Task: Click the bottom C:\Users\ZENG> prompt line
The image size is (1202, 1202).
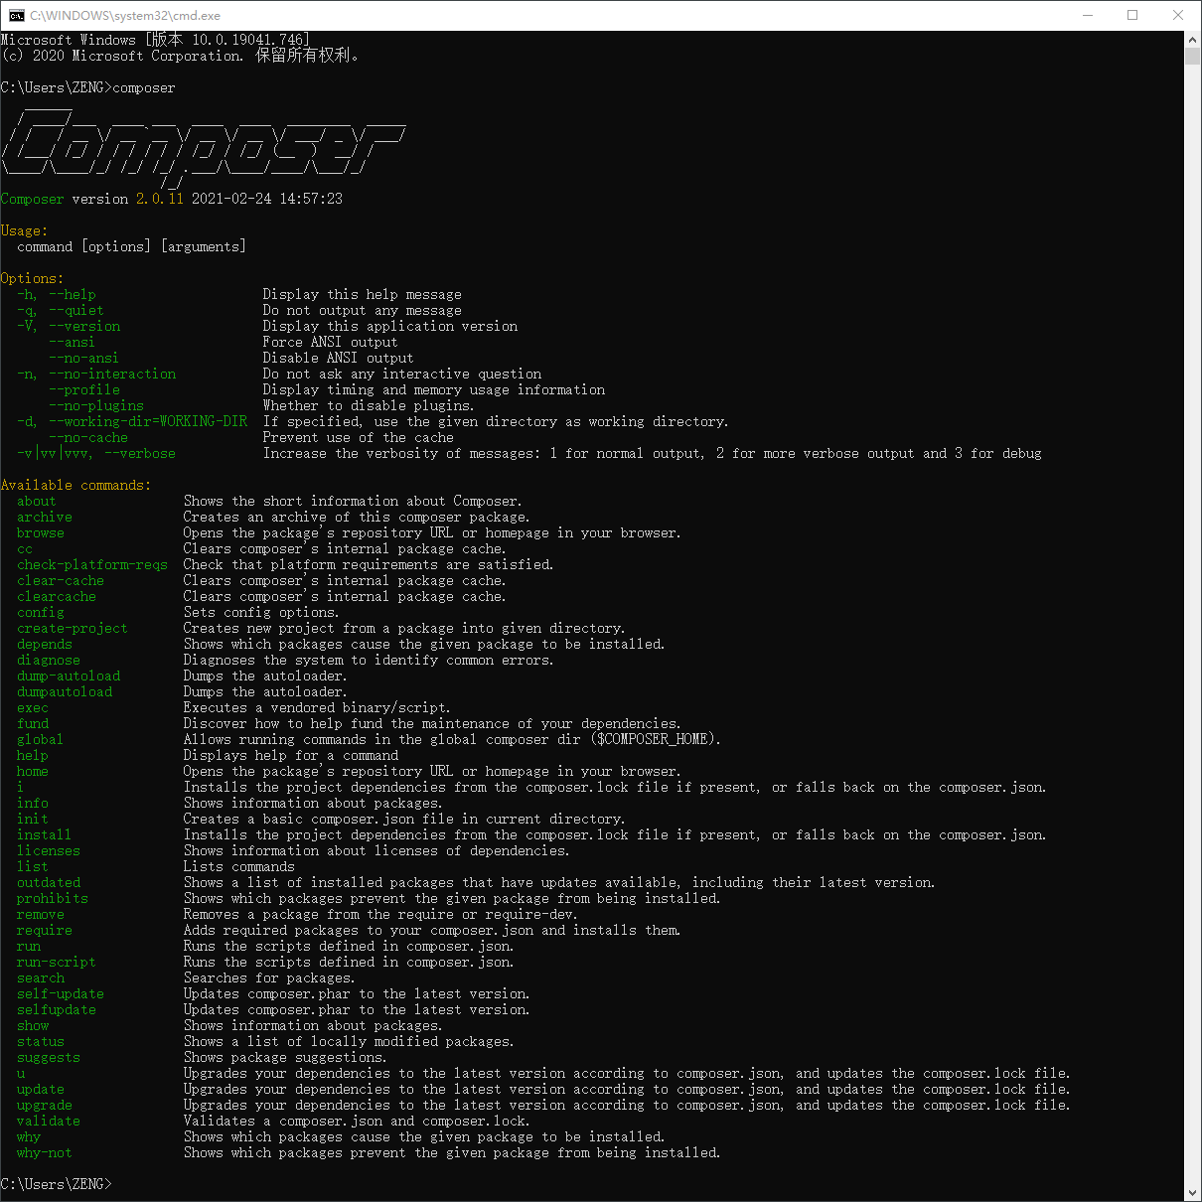Action: pos(57,1184)
